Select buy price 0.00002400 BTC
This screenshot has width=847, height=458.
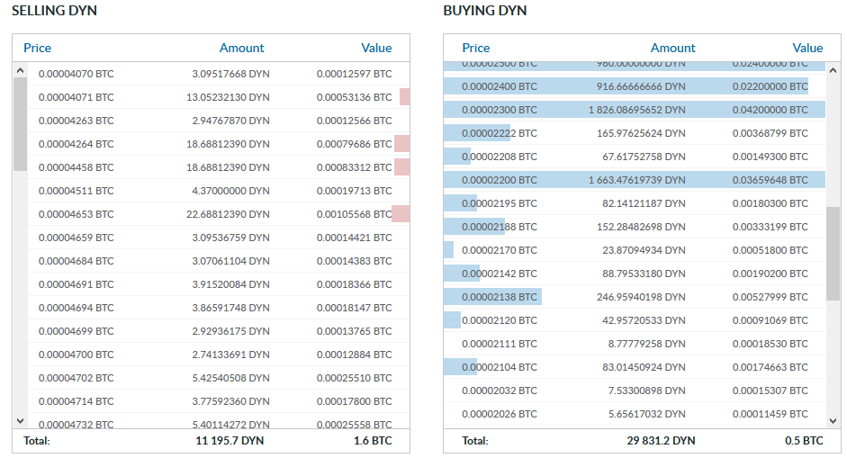tap(500, 86)
